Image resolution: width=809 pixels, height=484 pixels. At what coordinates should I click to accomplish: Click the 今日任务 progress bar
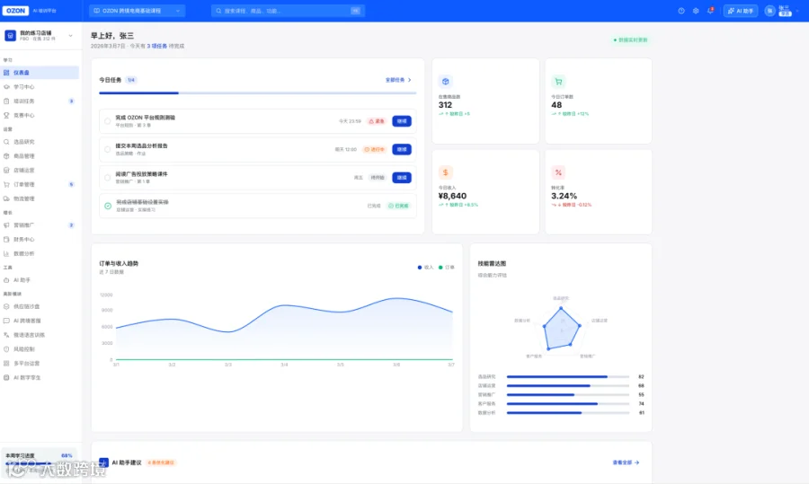coord(257,93)
